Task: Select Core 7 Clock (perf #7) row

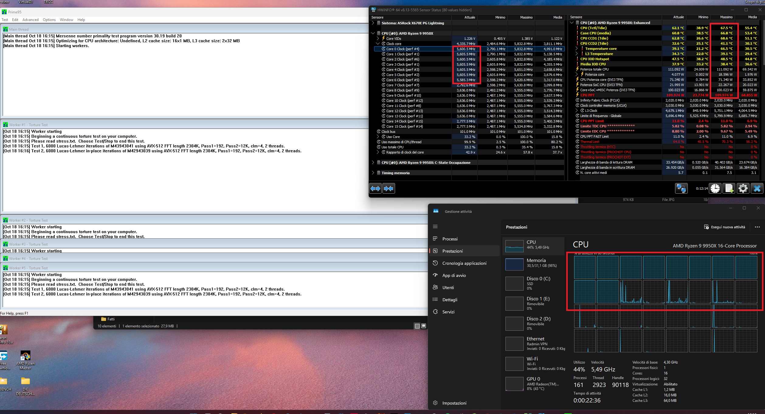Action: tap(469, 85)
